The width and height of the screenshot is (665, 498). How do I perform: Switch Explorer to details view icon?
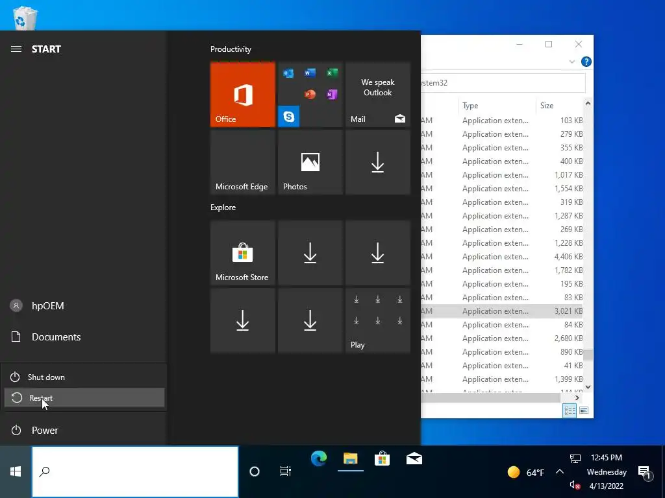pyautogui.click(x=570, y=410)
